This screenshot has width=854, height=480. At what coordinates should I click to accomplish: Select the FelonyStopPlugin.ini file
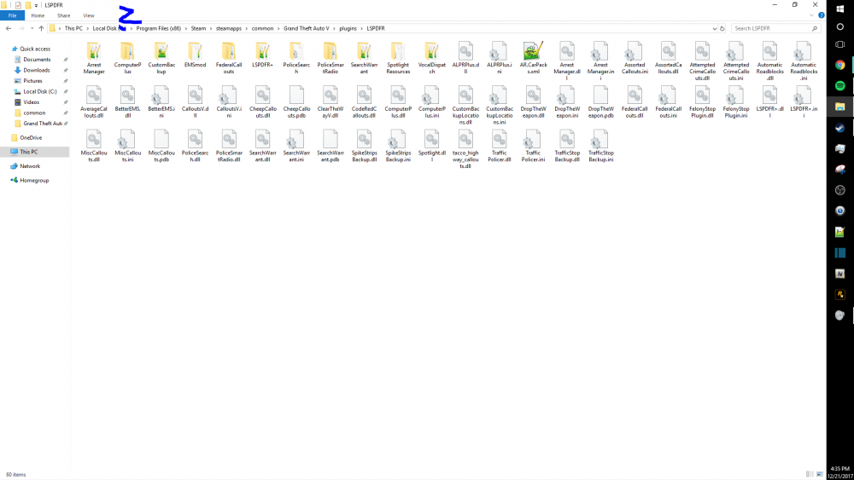[736, 102]
